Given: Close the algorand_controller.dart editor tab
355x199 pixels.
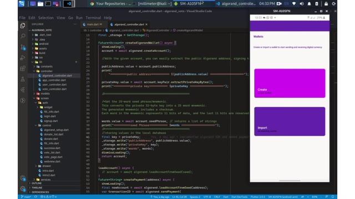Looking at the screenshot, I should pos(146,24).
